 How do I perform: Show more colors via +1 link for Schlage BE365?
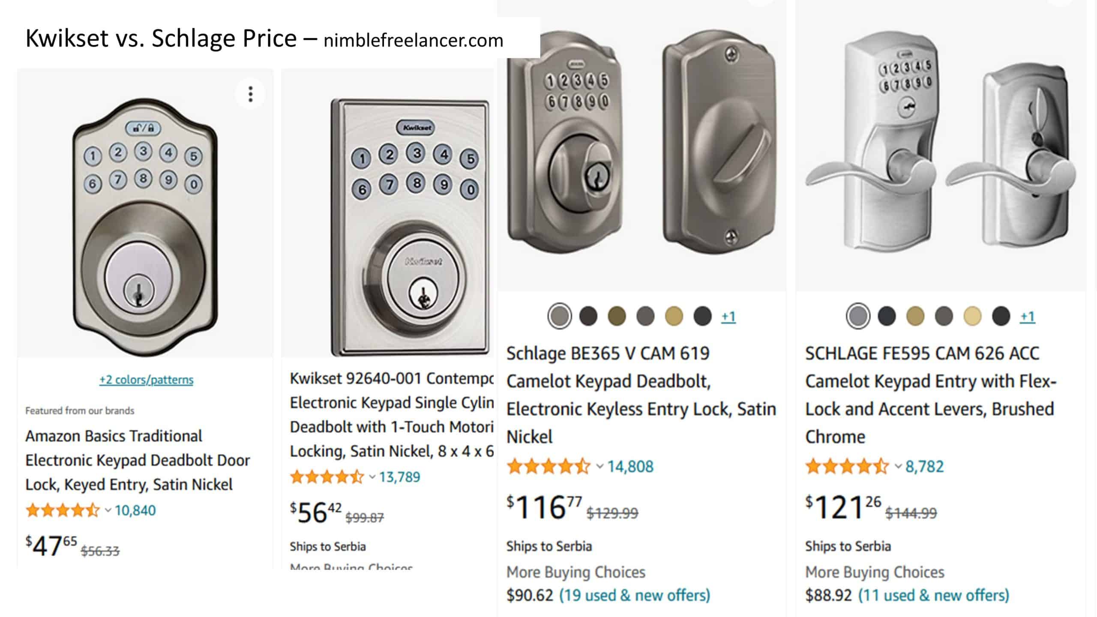[x=728, y=317]
